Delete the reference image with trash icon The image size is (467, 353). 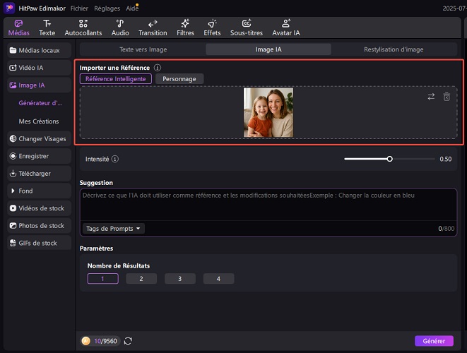[x=447, y=97]
